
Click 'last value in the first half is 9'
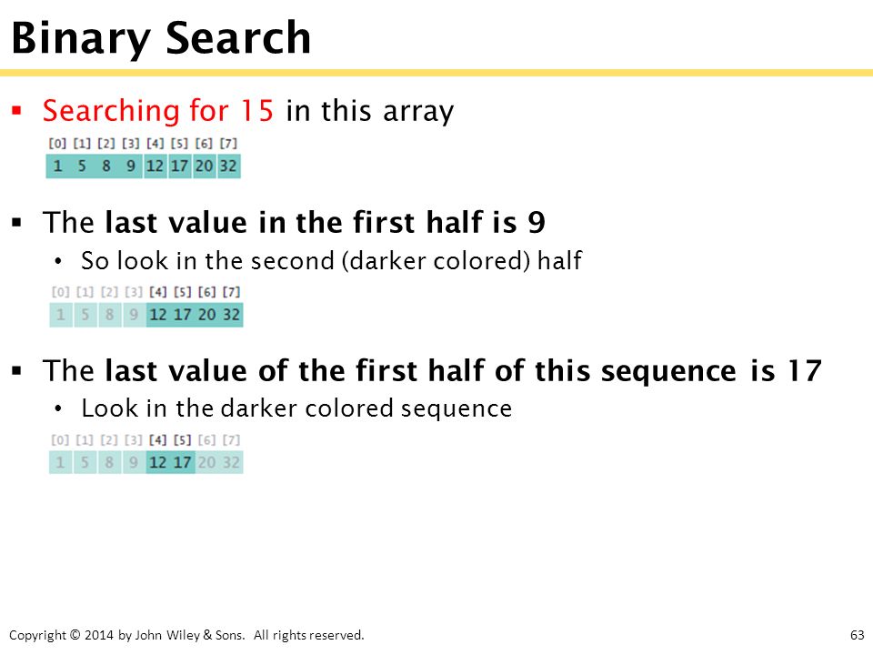pos(326,222)
